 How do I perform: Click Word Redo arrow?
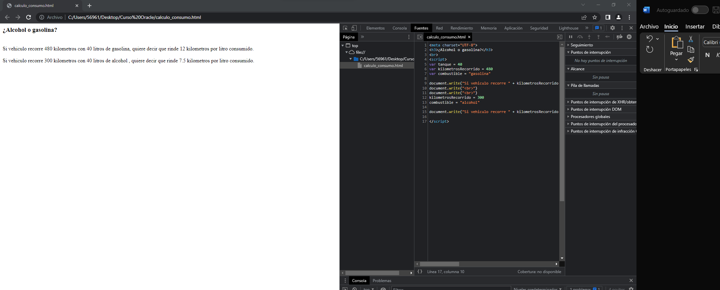[x=650, y=49]
